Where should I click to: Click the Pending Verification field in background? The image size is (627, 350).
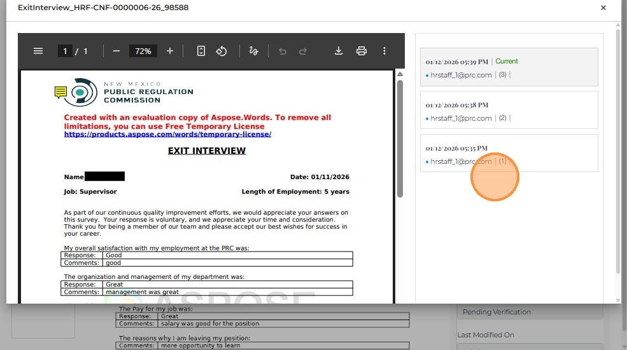click(x=530, y=312)
